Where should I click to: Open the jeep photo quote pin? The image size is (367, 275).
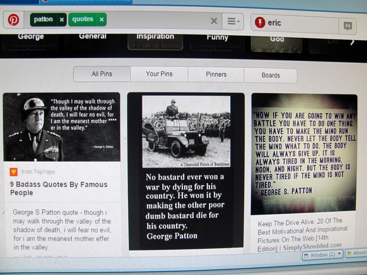point(186,172)
